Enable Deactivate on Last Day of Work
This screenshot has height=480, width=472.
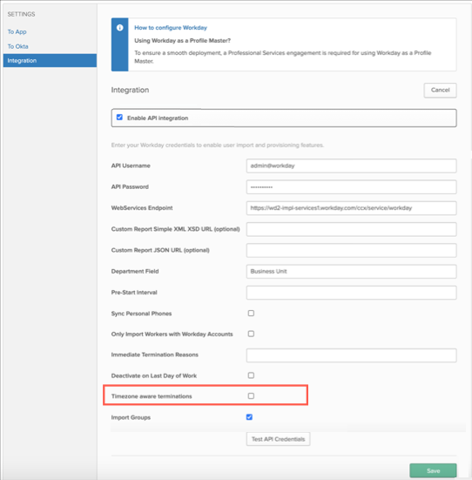pyautogui.click(x=251, y=375)
